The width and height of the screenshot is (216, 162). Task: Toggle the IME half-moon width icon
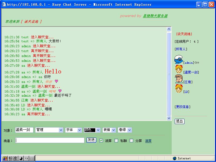(21, 158)
